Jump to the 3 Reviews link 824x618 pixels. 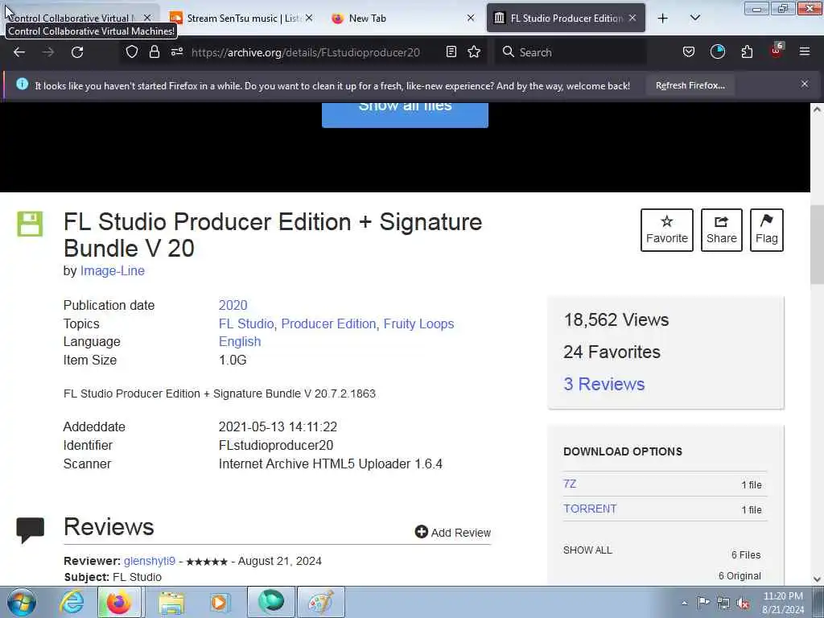tap(604, 384)
